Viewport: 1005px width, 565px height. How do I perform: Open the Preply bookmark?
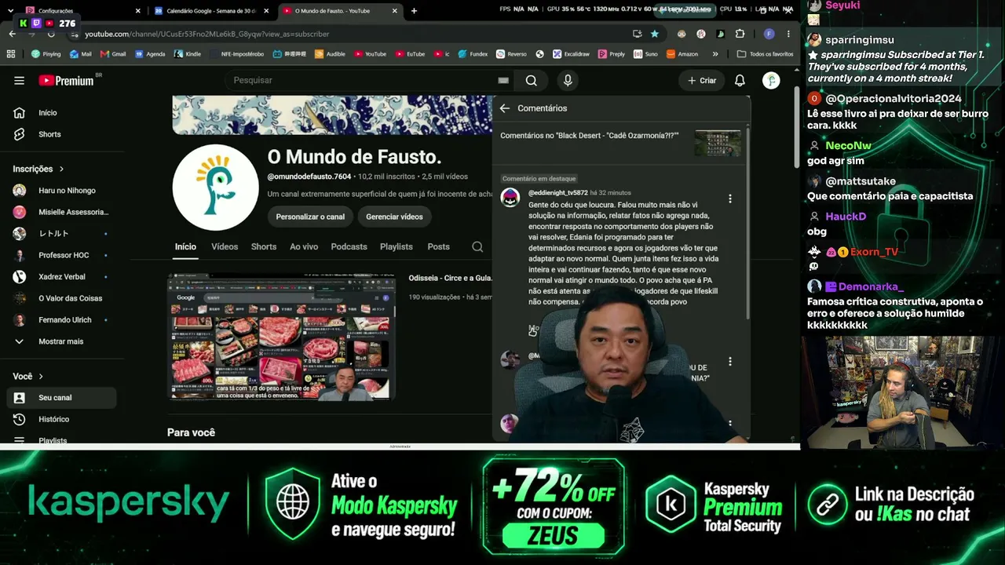tap(612, 54)
